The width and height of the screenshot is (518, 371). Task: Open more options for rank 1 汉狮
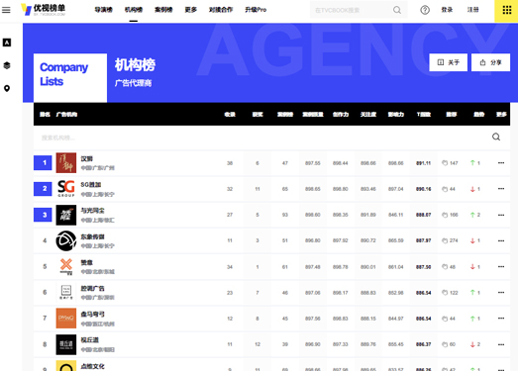(501, 162)
